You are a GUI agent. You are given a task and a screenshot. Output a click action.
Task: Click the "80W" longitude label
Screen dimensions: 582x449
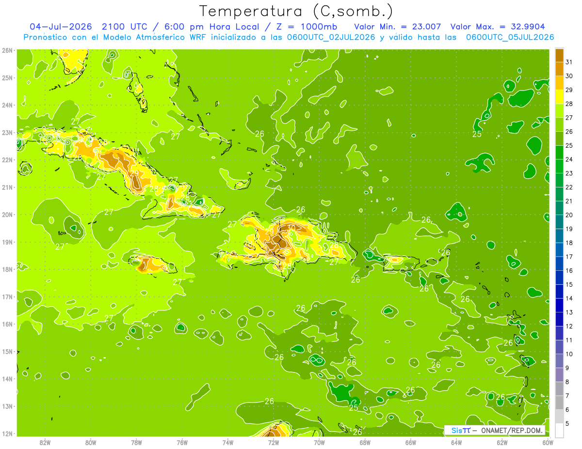[x=91, y=442]
